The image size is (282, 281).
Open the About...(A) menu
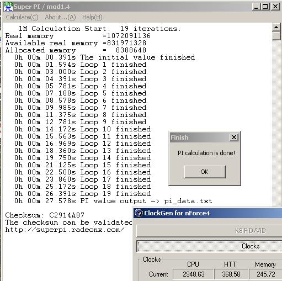[x=60, y=17]
